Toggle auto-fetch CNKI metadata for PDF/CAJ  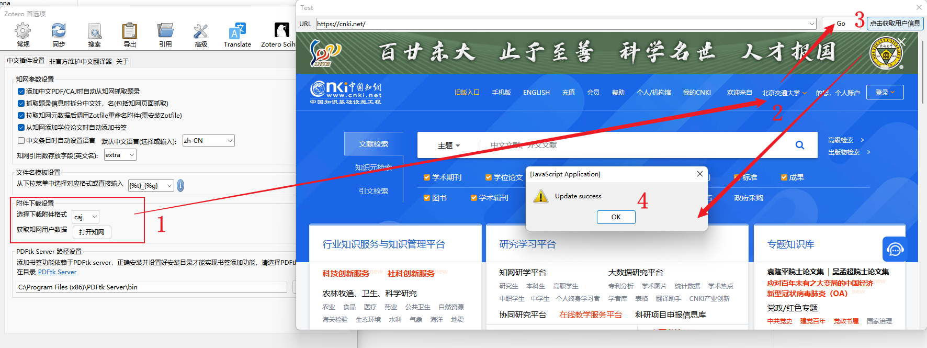click(x=21, y=91)
